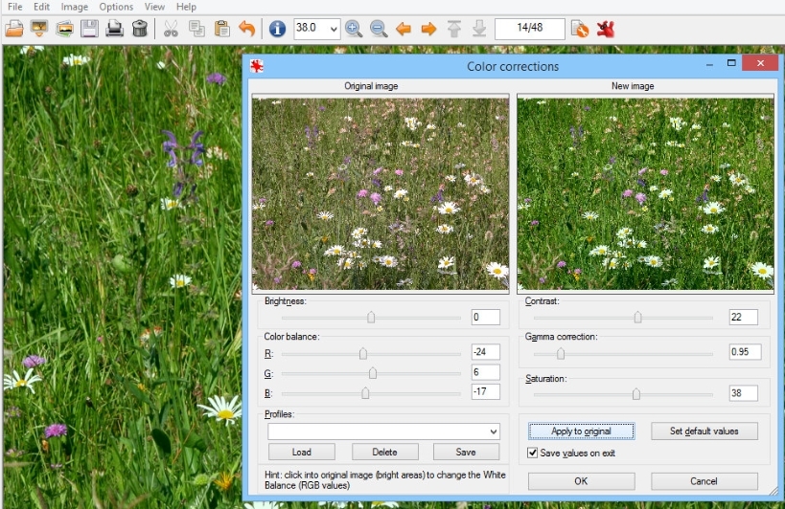This screenshot has height=509, width=785.
Task: Click the Brightness value field
Action: tap(486, 318)
